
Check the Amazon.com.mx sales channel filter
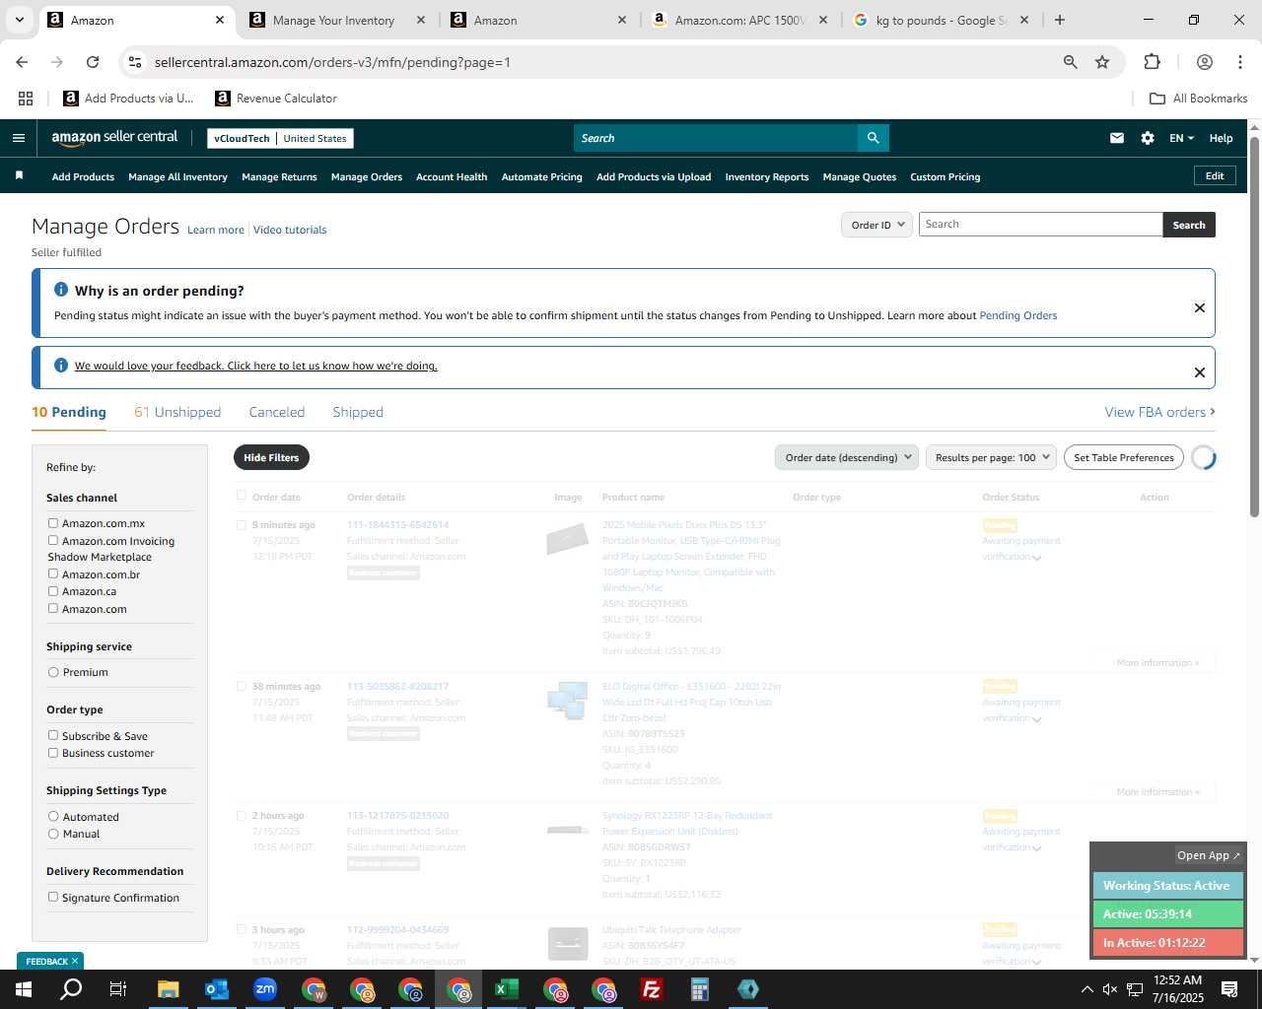53,523
